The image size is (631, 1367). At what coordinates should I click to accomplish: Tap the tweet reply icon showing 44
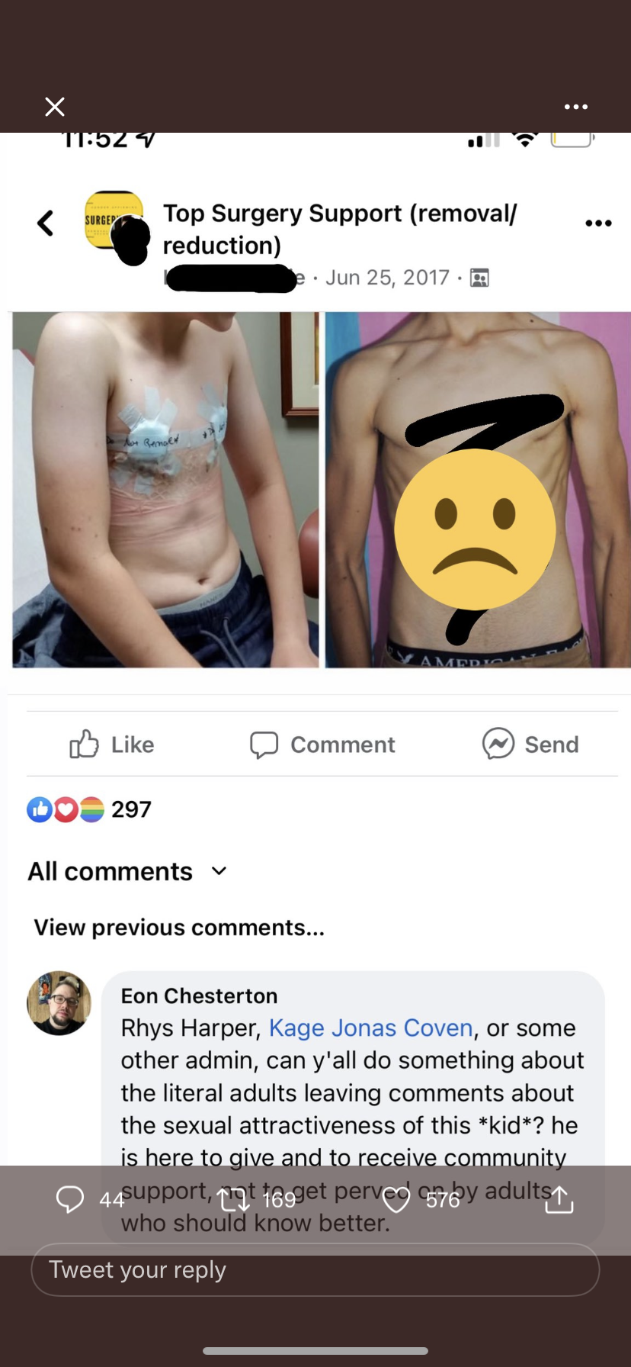pos(70,1199)
